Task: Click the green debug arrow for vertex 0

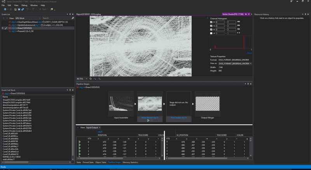Action: coord(80,142)
